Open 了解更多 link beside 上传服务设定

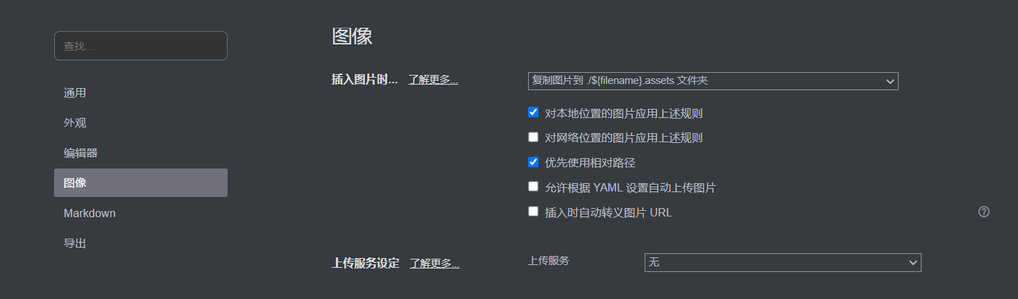coord(434,264)
